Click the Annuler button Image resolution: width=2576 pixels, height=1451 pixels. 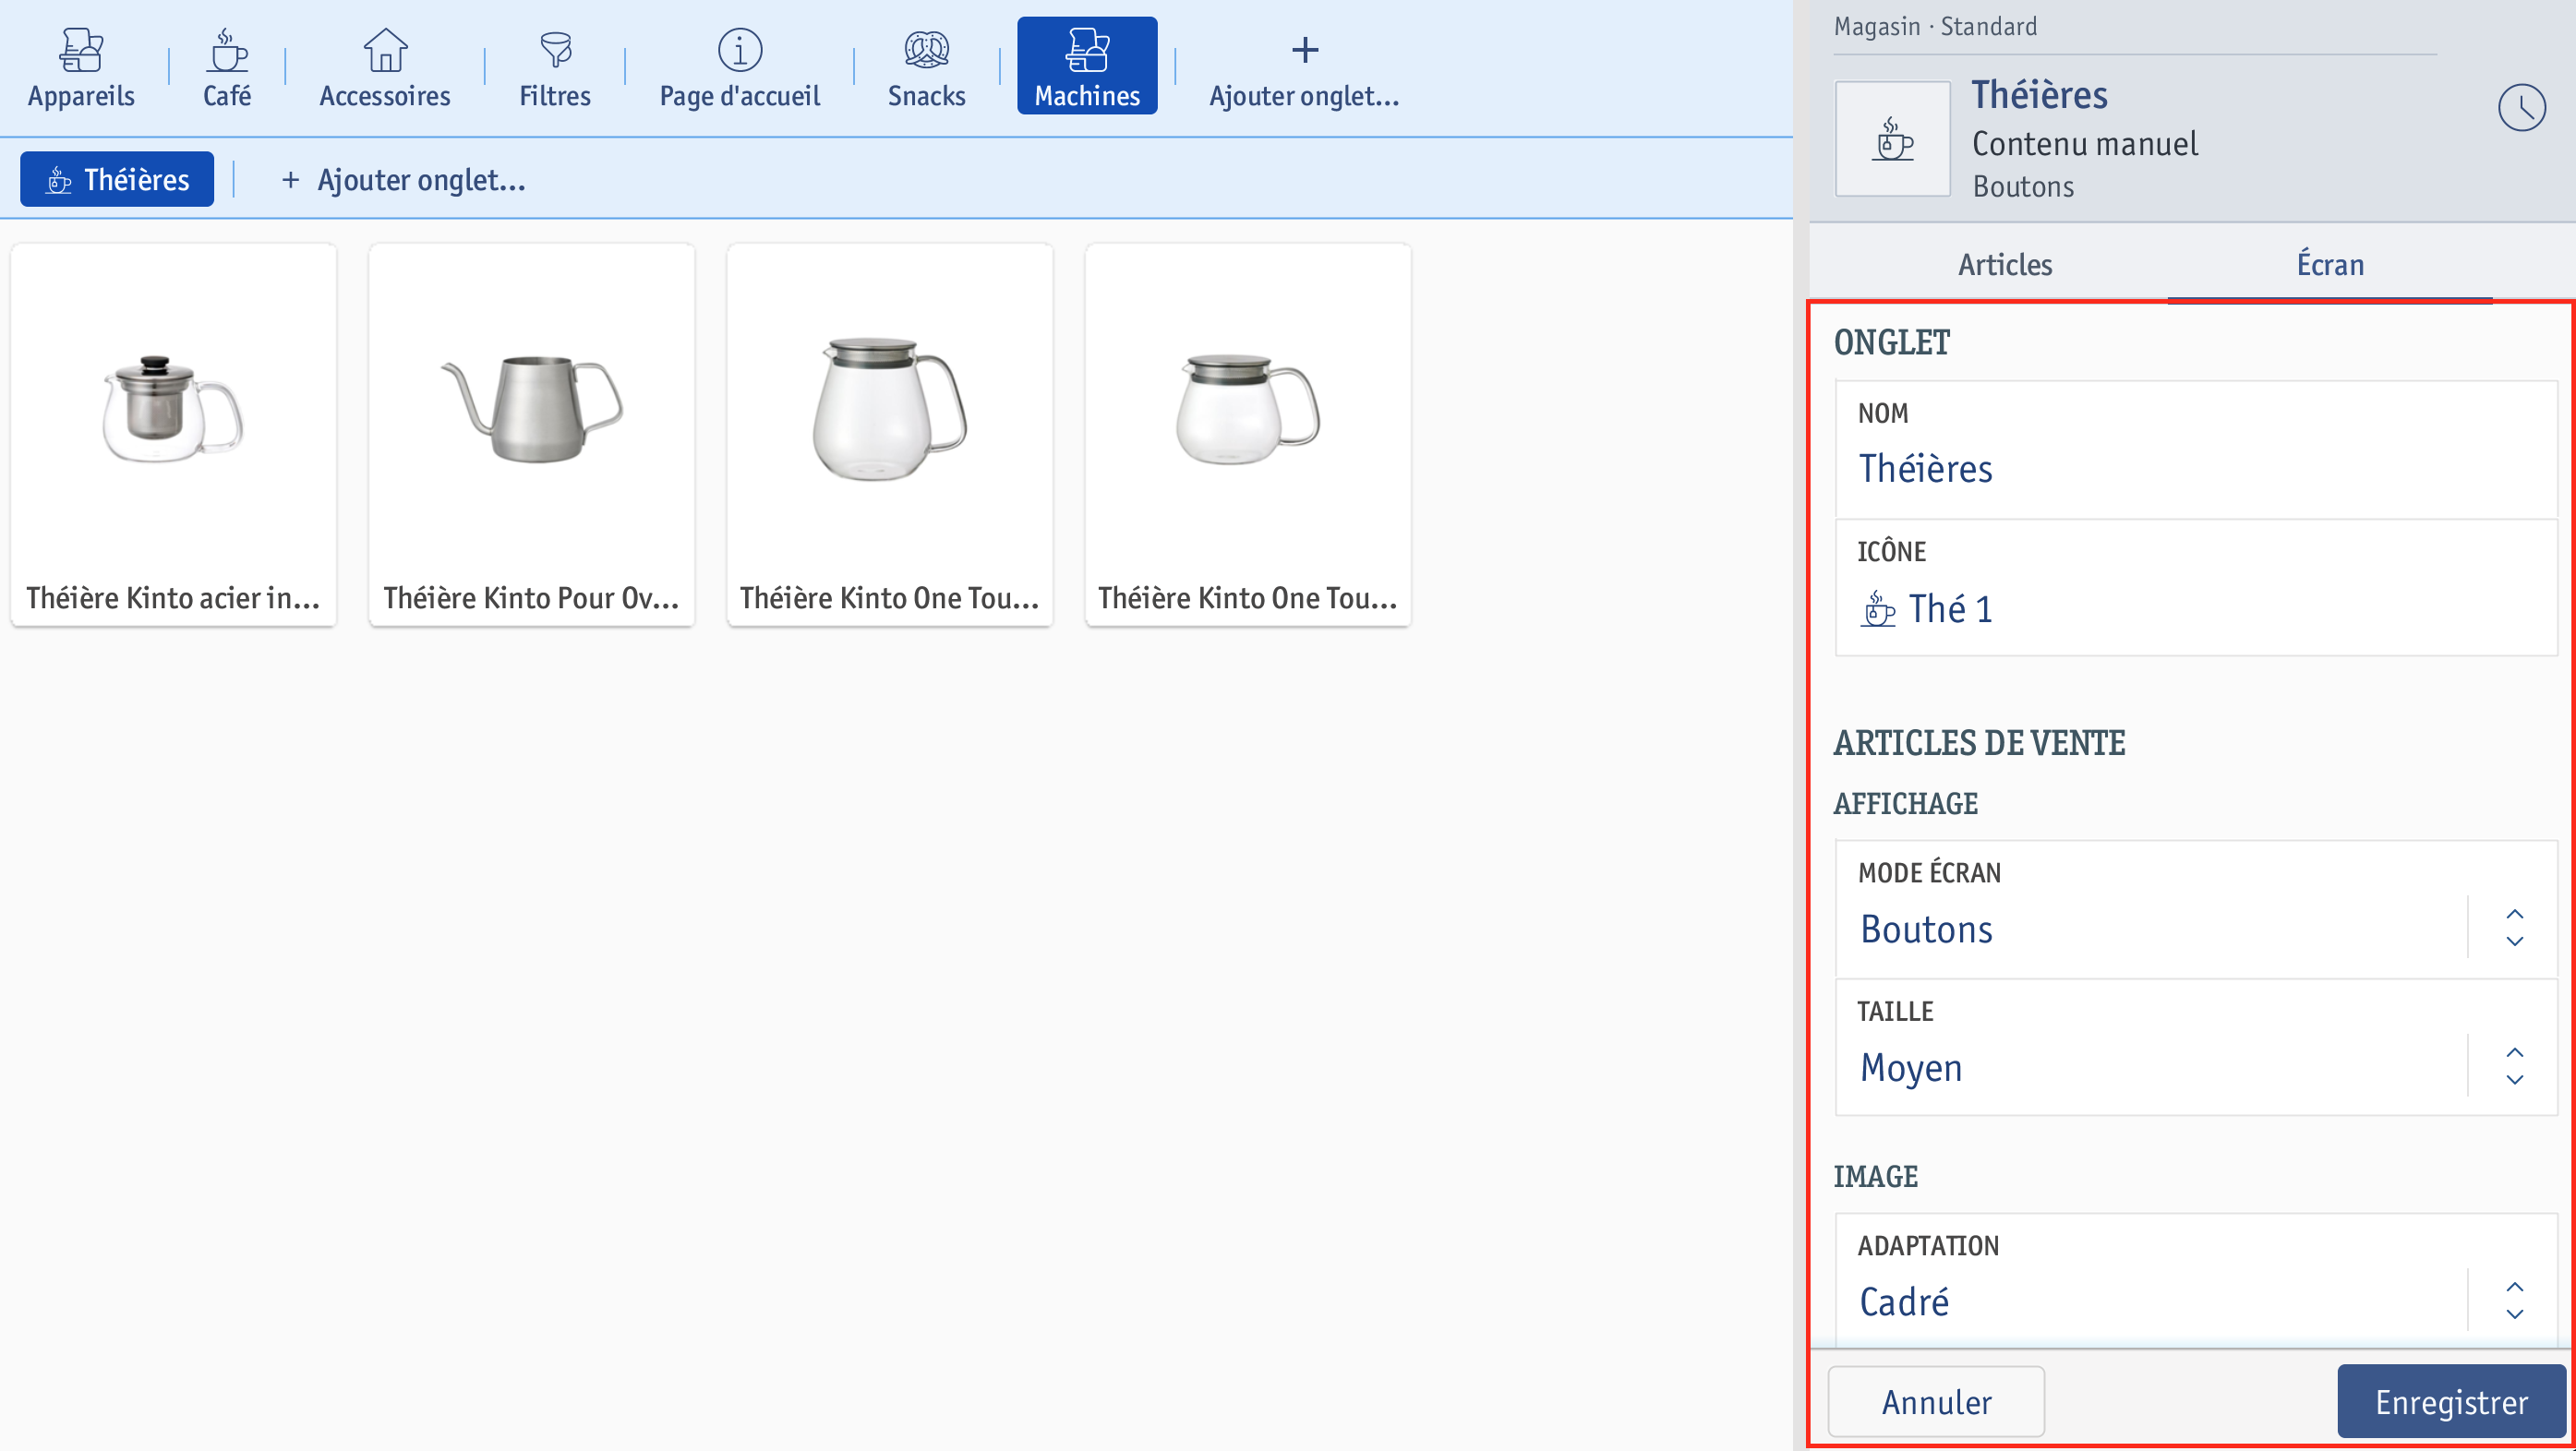coord(1936,1402)
